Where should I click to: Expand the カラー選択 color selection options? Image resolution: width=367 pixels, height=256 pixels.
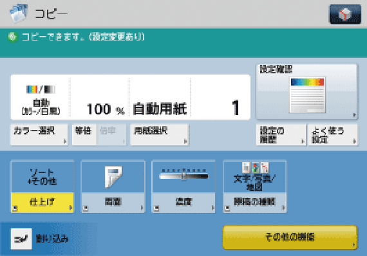[x=39, y=134]
